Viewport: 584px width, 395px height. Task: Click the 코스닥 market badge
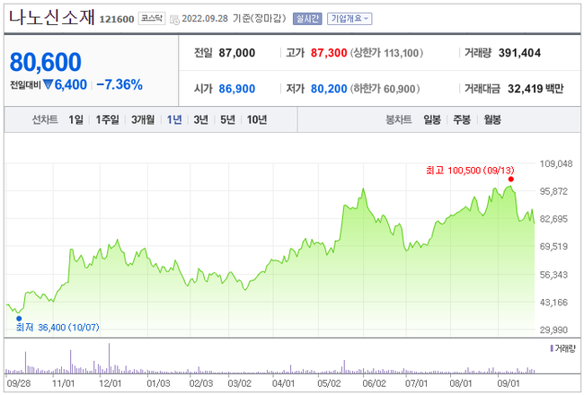[x=152, y=18]
